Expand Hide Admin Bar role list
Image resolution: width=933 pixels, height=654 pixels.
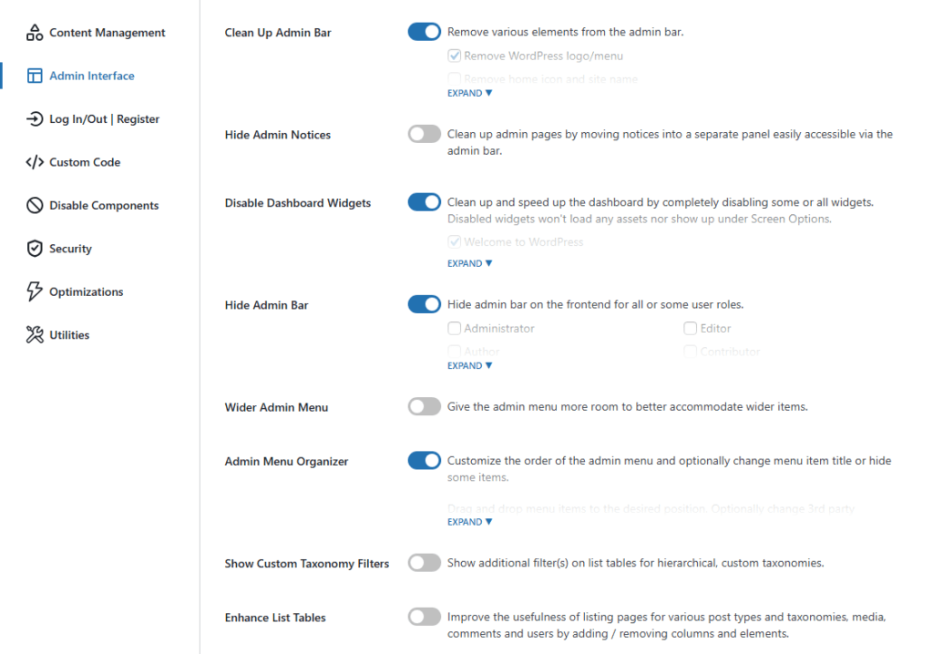point(469,366)
